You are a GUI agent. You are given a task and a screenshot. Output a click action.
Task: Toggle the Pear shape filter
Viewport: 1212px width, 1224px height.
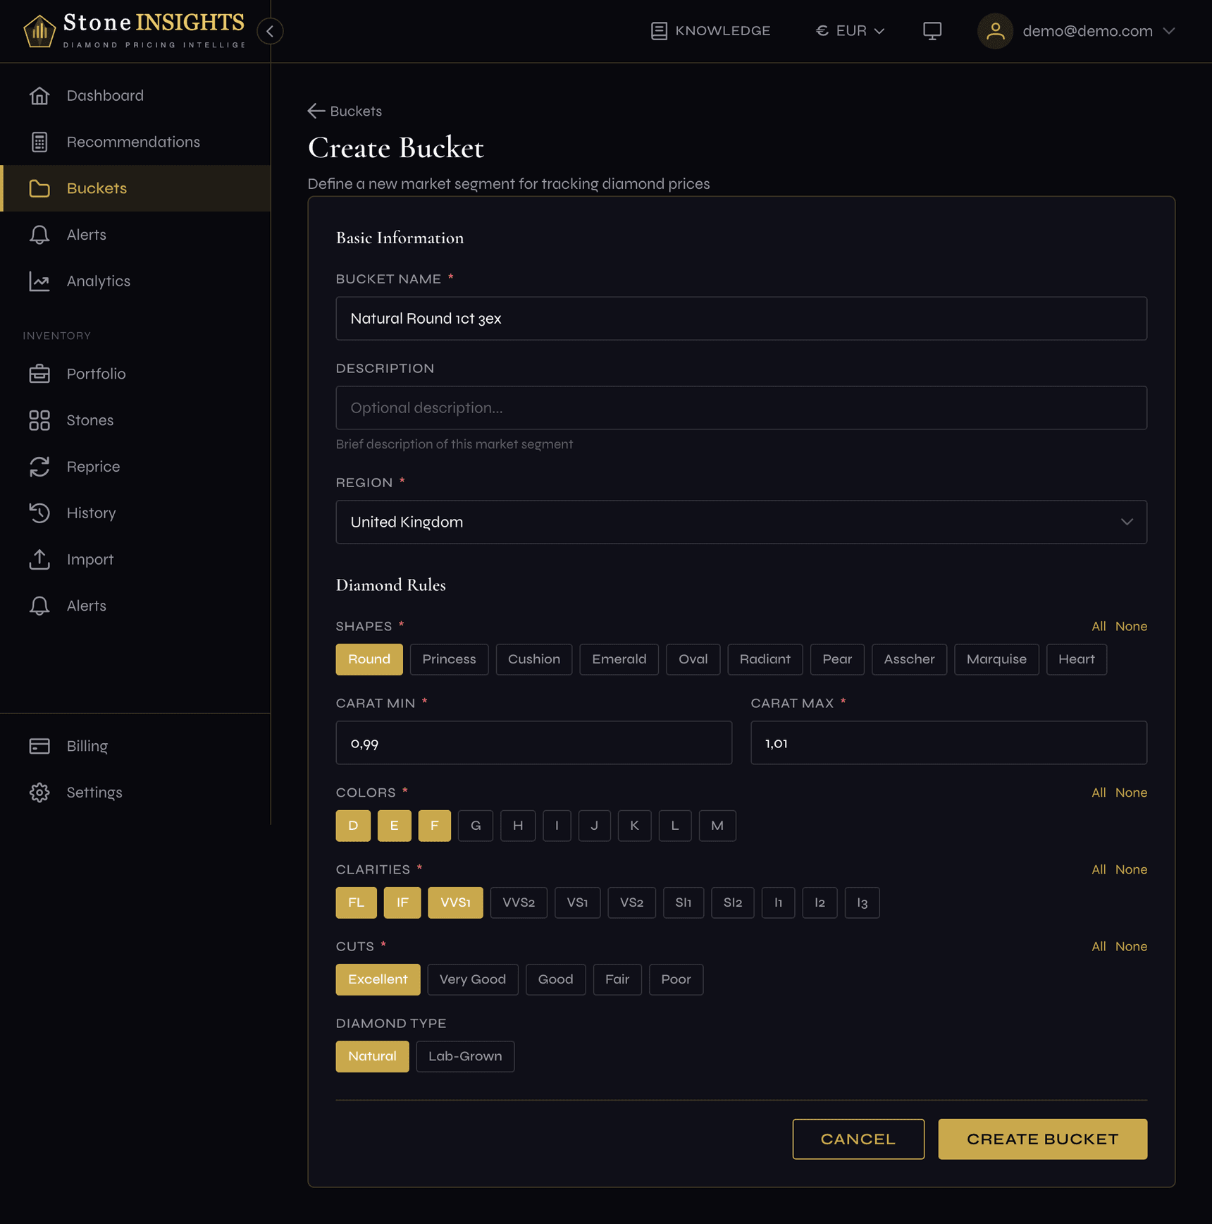tap(837, 659)
